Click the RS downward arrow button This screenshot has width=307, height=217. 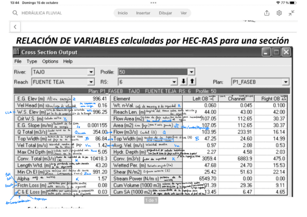click(184, 82)
